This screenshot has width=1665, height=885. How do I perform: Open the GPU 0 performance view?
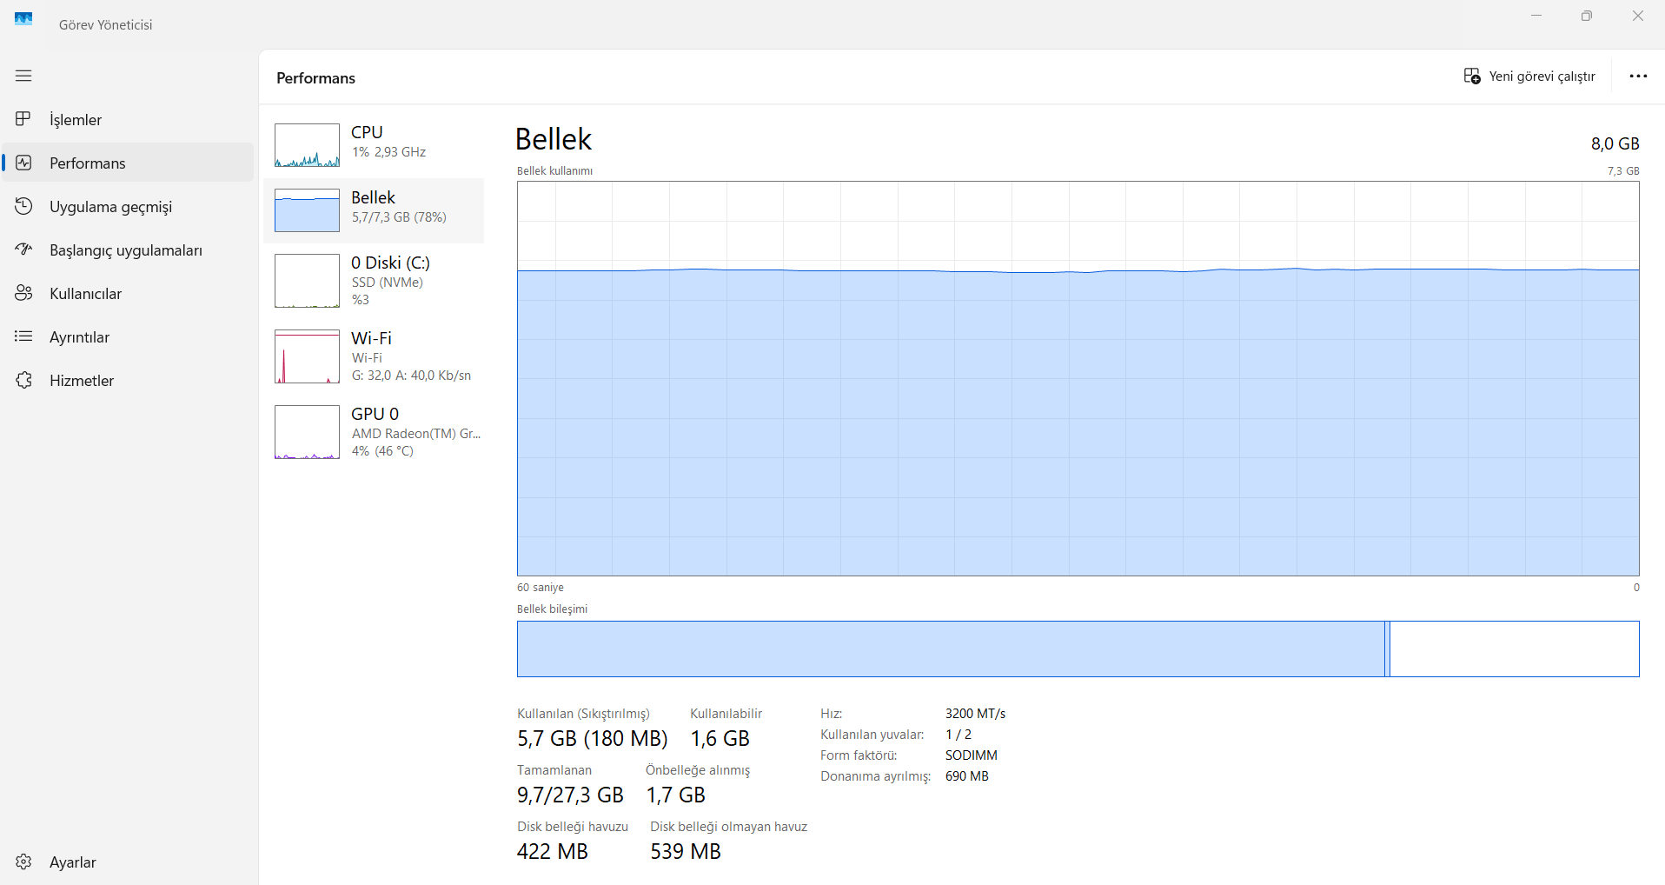coord(374,432)
